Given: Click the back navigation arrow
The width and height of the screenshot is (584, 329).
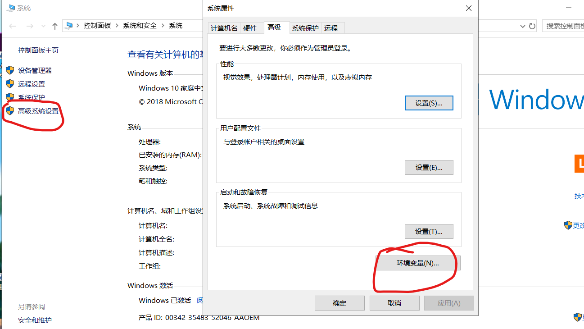Looking at the screenshot, I should pos(12,26).
